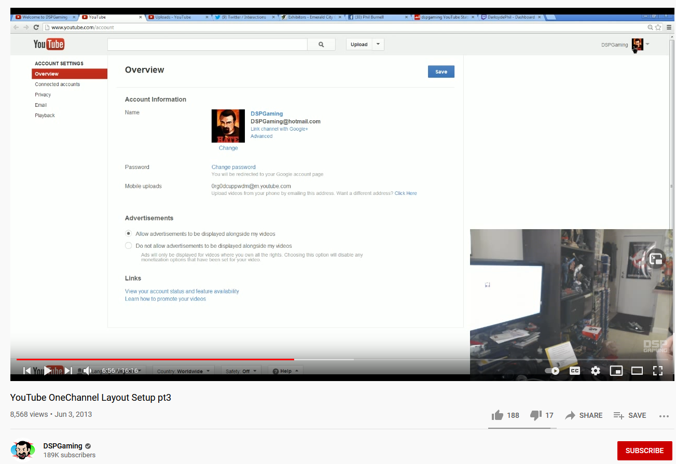The image size is (676, 464).
Task: Bookmark the page with the star icon
Action: [658, 27]
